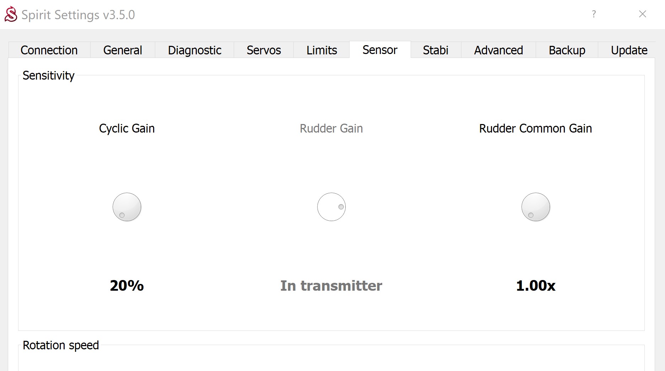Go to the Diagnostic tab
Image resolution: width=665 pixels, height=371 pixels.
pyautogui.click(x=194, y=50)
